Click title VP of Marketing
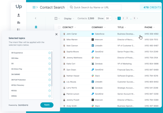Screen dimensions: 163x113 pos(124,64)
